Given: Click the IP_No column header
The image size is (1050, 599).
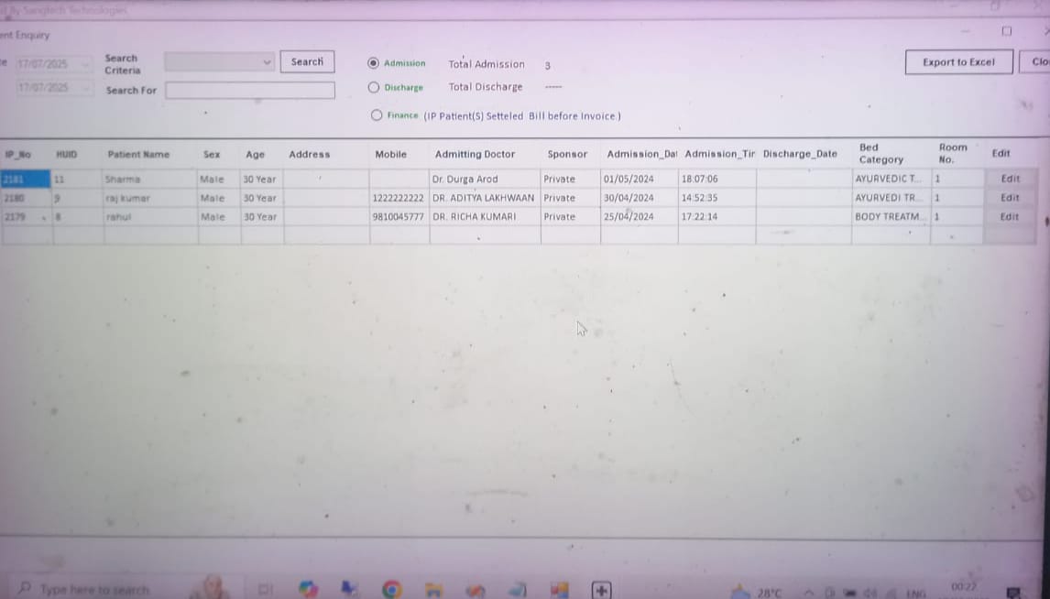Looking at the screenshot, I should [x=18, y=155].
